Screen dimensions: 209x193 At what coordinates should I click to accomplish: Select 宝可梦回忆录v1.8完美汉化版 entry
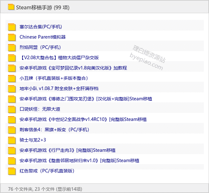click(73, 68)
